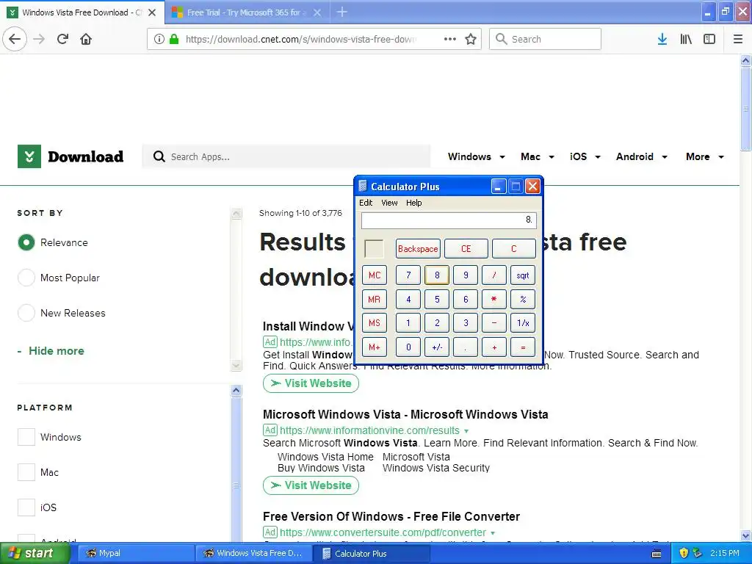Expand the Android navigation dropdown
This screenshot has width=752, height=564.
(x=665, y=157)
